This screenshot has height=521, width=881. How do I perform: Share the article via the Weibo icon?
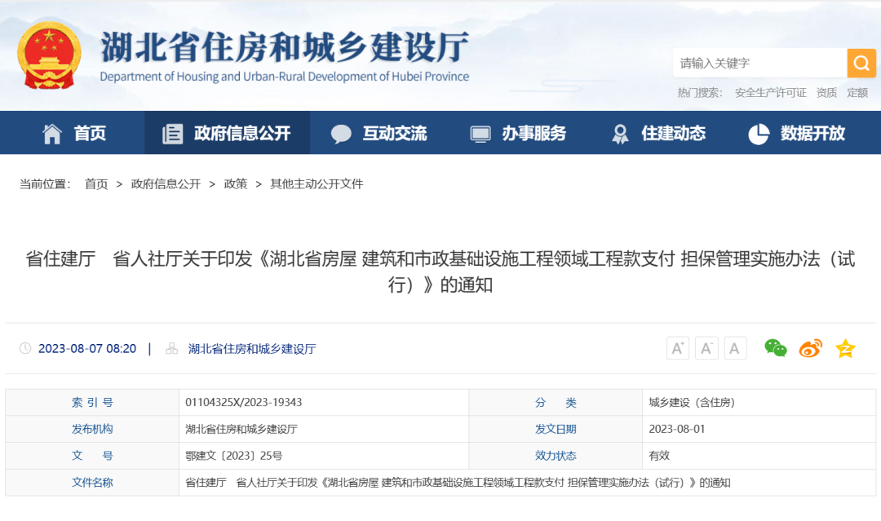click(810, 347)
